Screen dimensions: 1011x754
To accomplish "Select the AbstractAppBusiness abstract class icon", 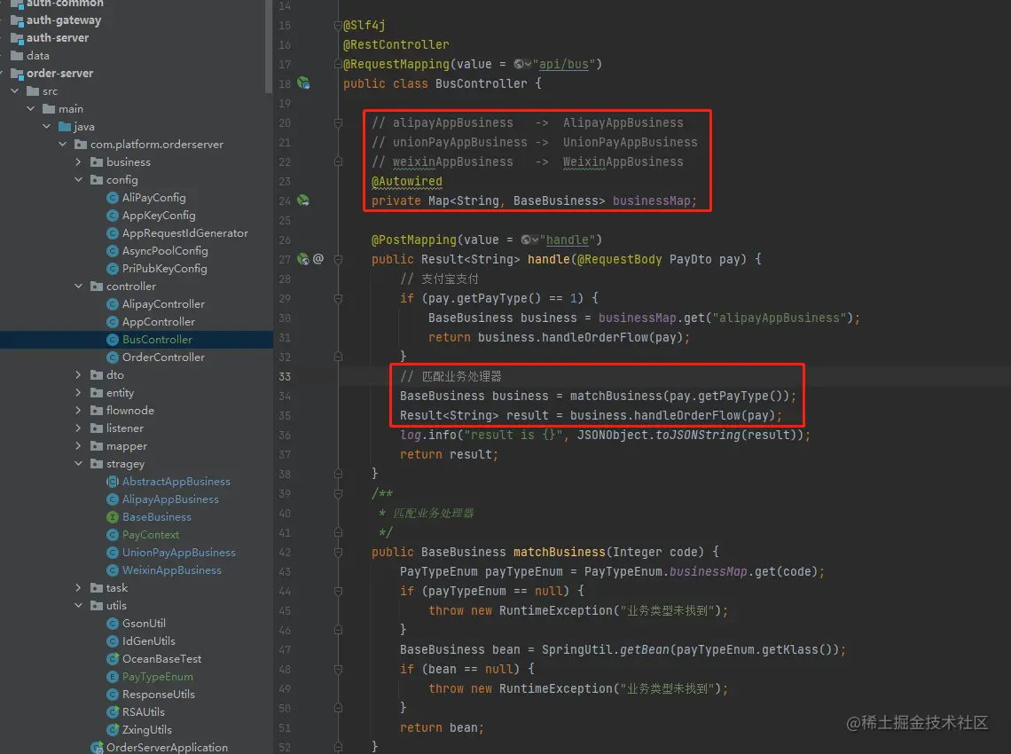I will click(113, 482).
